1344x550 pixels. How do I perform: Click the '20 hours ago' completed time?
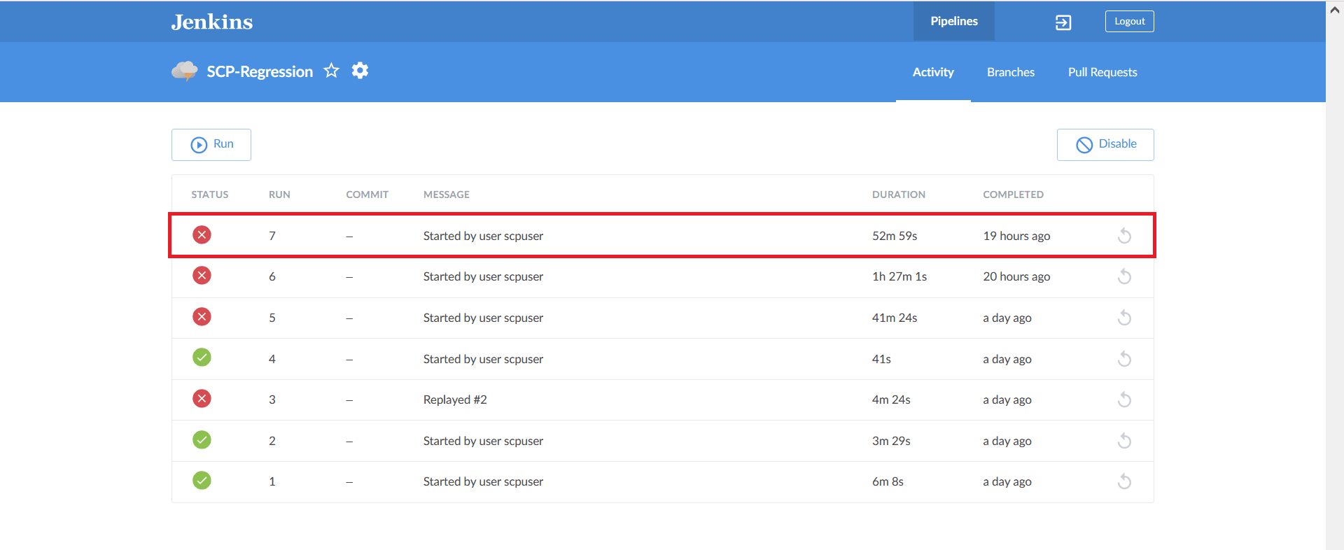(x=1016, y=276)
